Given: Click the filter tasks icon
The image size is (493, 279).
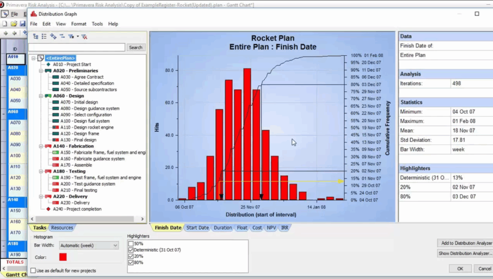Looking at the screenshot, I should (71, 37).
